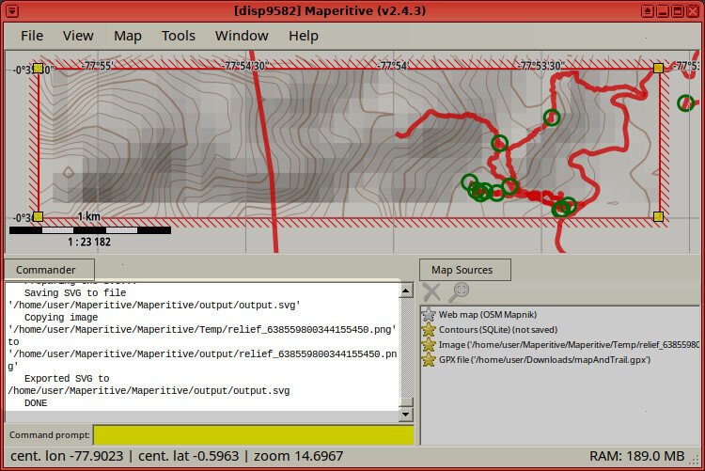Click the remove map source X icon
The width and height of the screenshot is (705, 471).
pyautogui.click(x=431, y=292)
